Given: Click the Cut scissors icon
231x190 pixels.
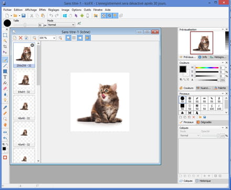Looking at the screenshot, I should coord(31,16).
